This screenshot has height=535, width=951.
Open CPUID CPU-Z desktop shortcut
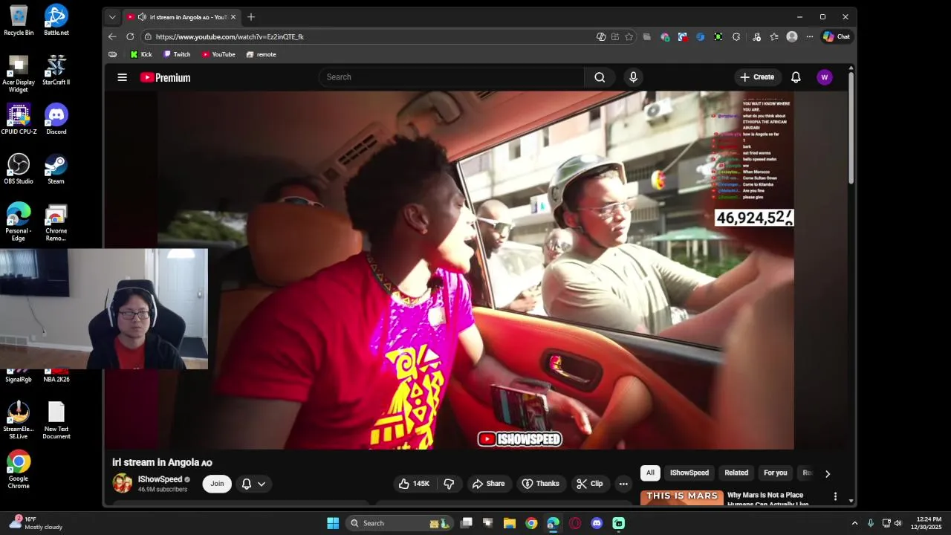pos(19,120)
